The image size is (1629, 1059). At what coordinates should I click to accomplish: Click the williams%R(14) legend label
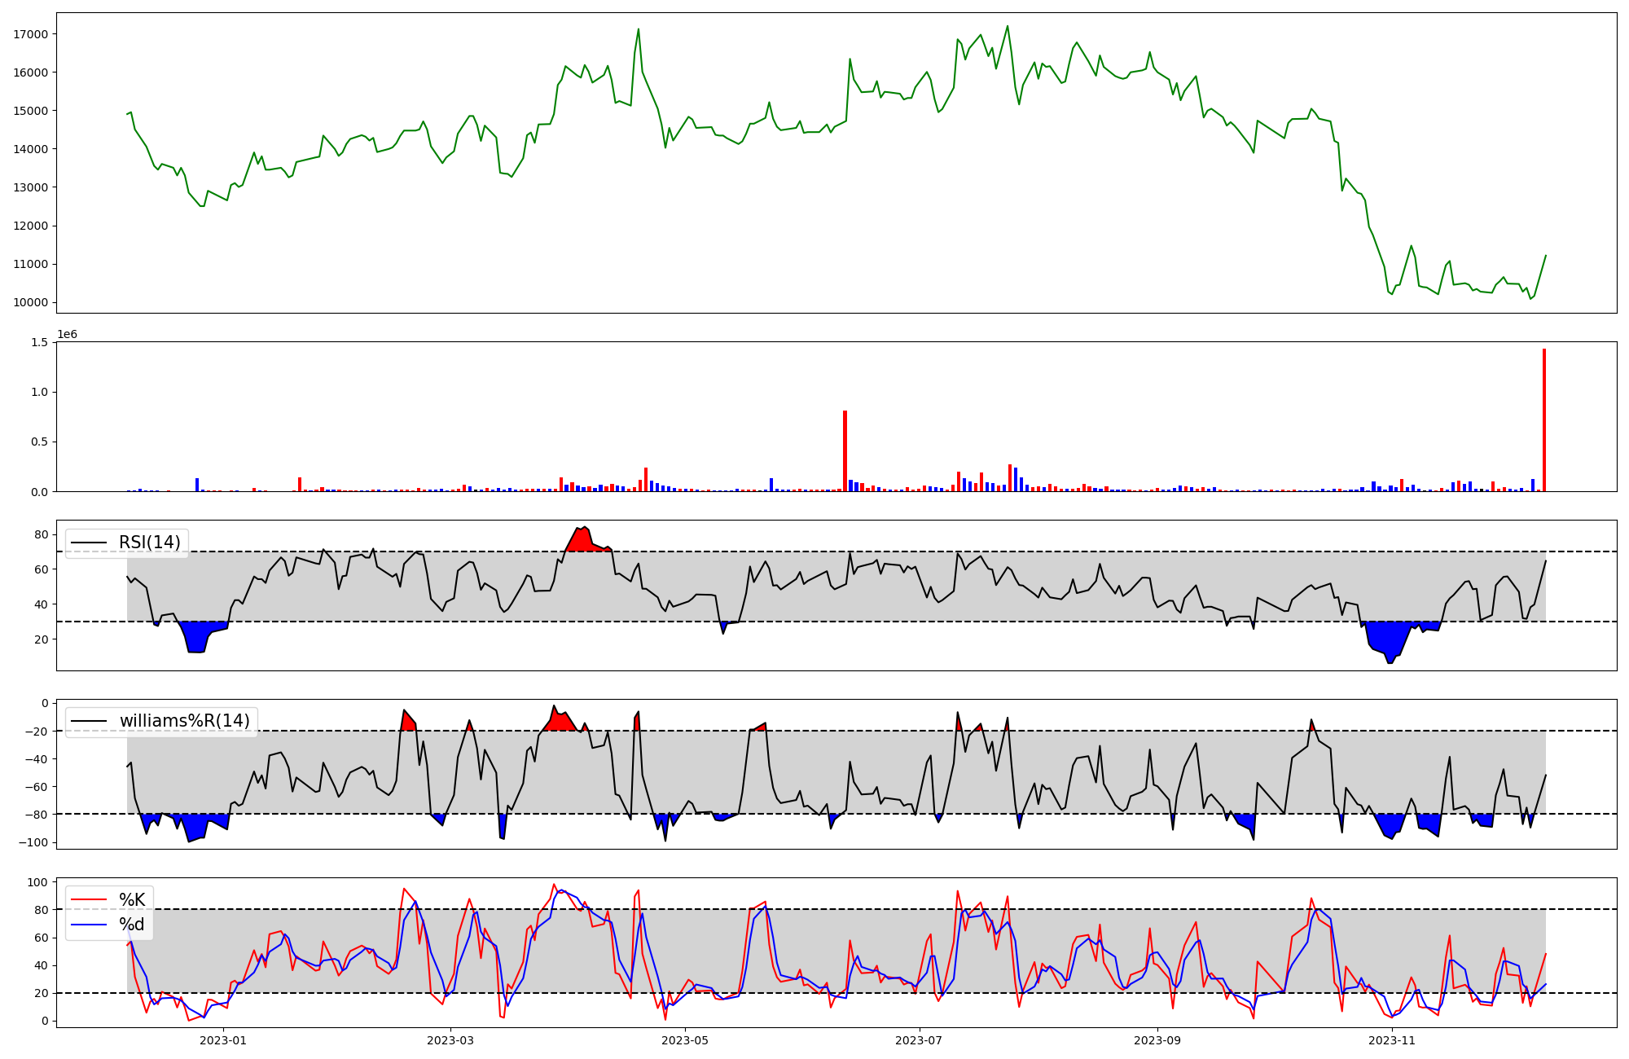coord(184,721)
